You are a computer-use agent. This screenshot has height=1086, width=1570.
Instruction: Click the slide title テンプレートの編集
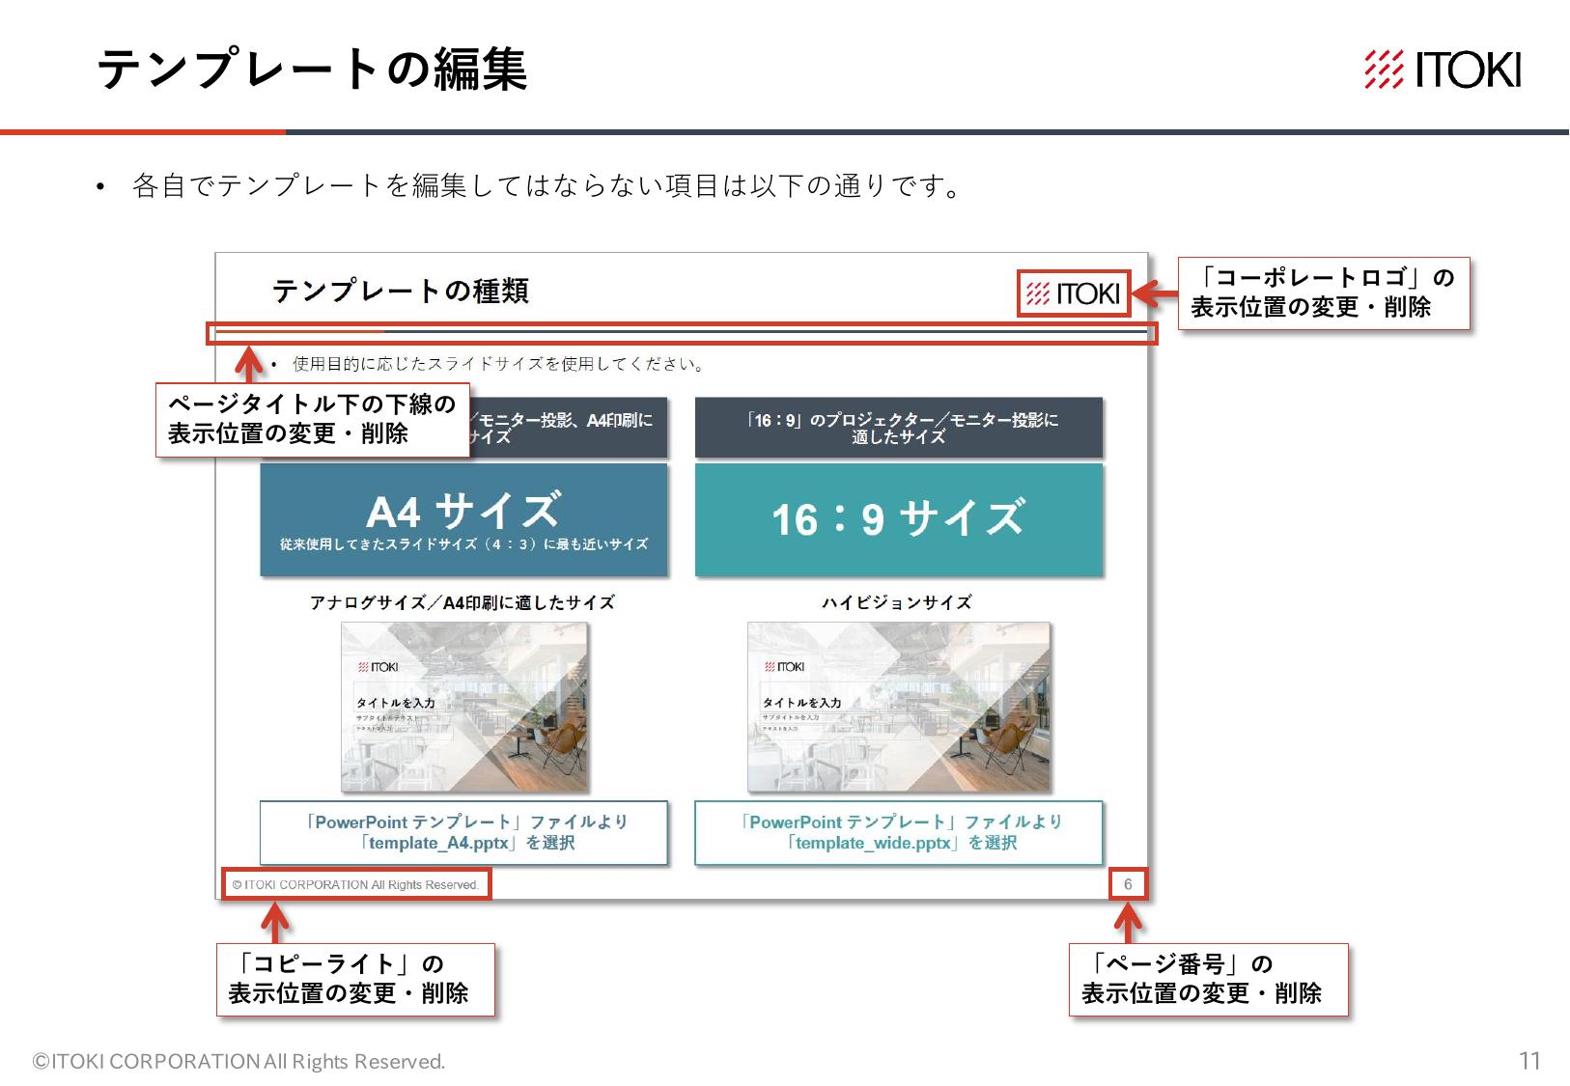312,70
